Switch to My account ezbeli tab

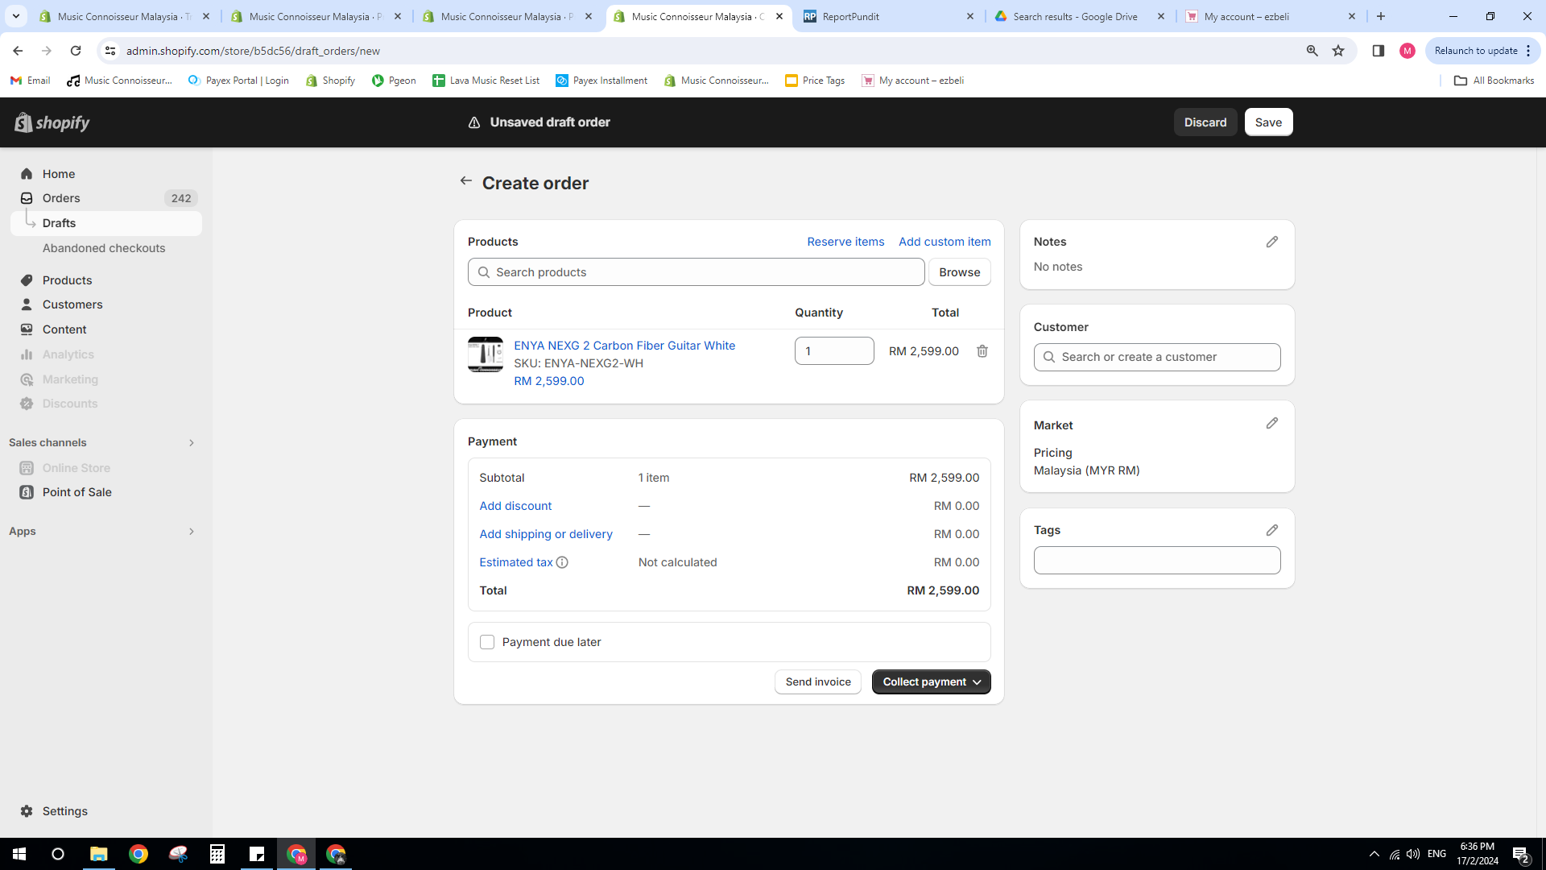pos(1271,16)
